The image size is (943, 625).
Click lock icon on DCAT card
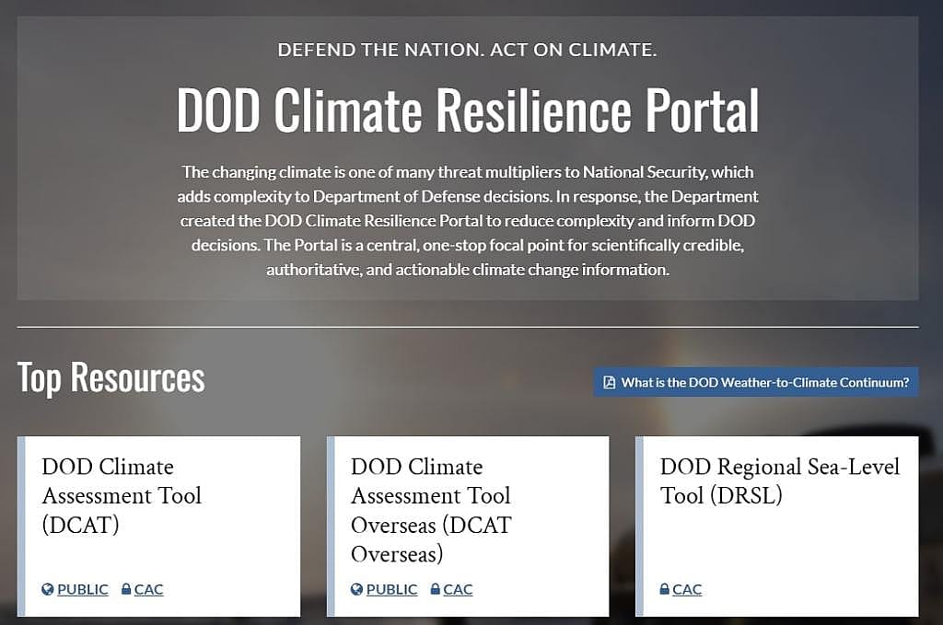pos(126,589)
